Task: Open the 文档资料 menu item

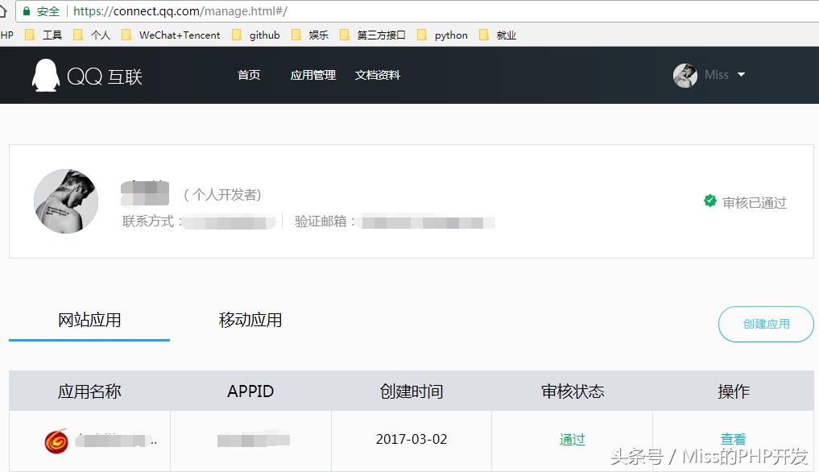Action: pos(376,75)
